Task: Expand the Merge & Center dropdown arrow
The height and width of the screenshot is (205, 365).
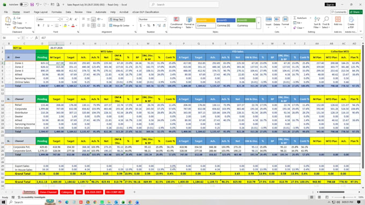Action: tap(133, 26)
